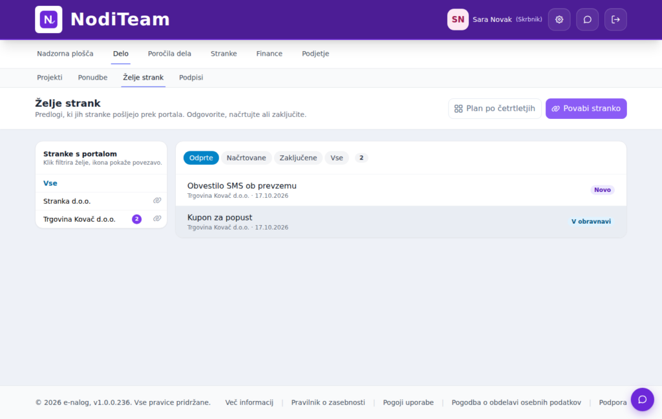
Task: Click the V obravnavi status badge
Action: coord(591,222)
